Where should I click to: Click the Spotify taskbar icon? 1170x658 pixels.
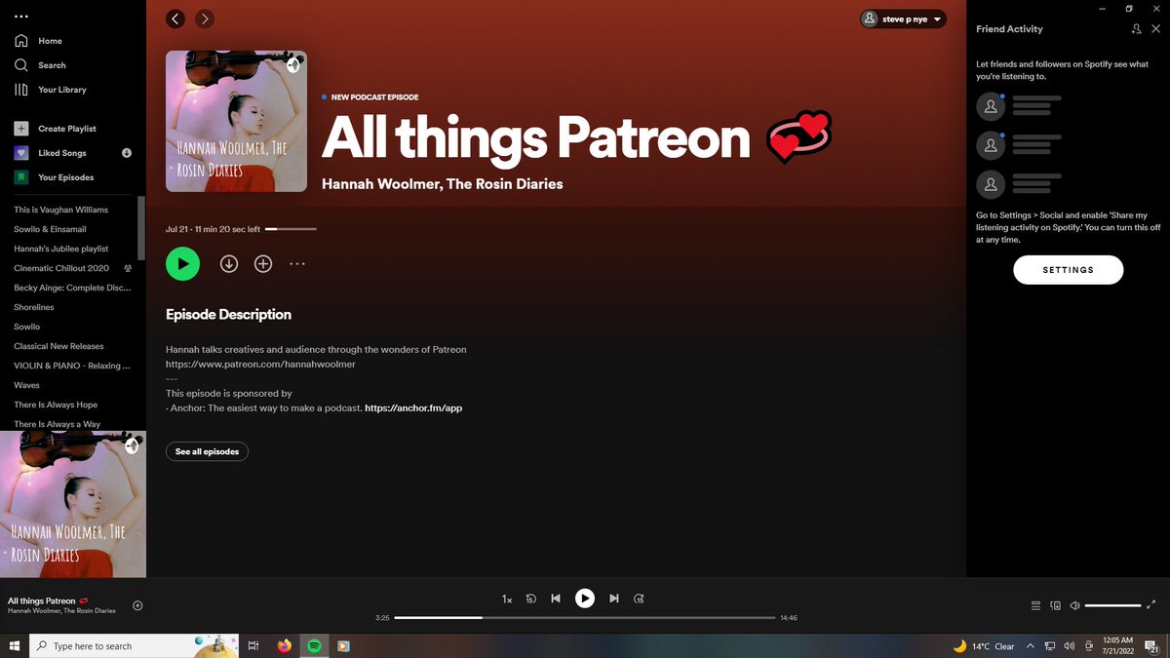pyautogui.click(x=314, y=645)
